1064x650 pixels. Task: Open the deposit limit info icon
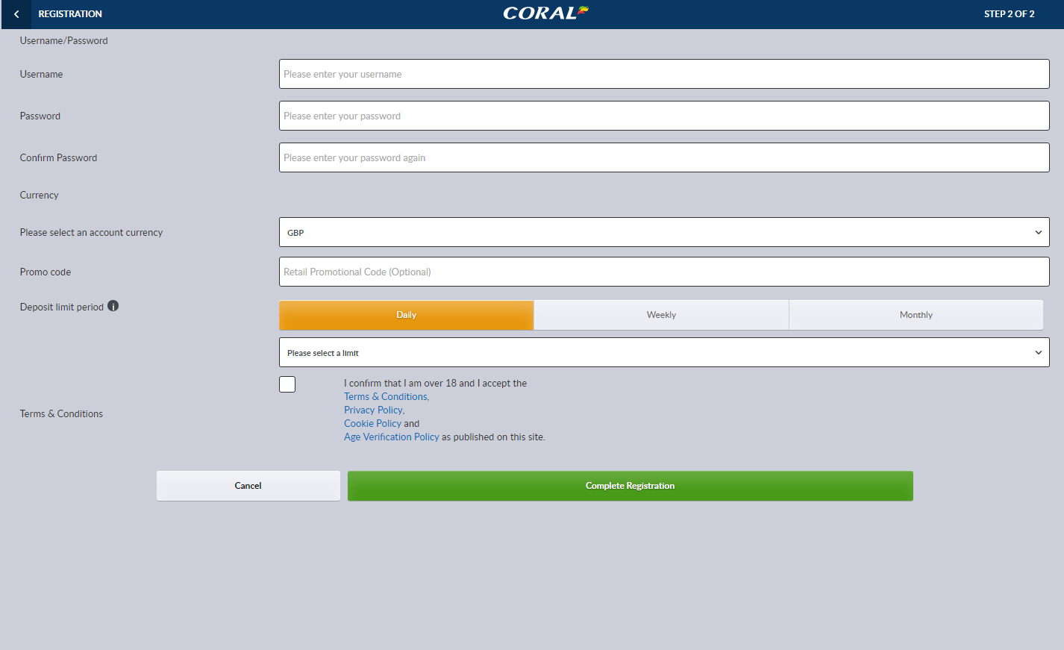[x=113, y=306]
